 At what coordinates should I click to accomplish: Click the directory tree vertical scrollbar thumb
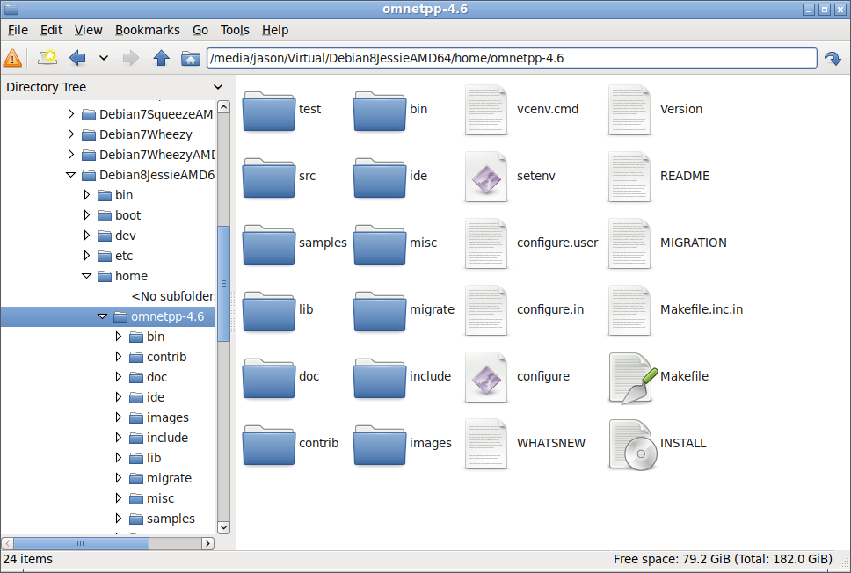(223, 284)
